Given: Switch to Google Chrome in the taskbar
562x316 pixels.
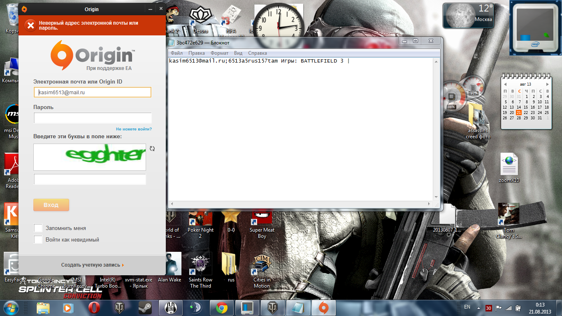Looking at the screenshot, I should pos(222,308).
